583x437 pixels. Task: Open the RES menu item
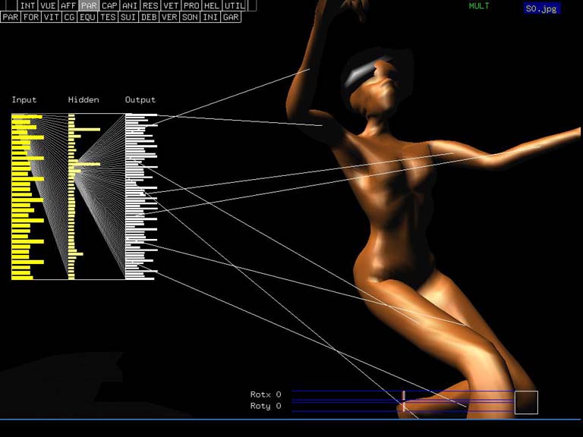[151, 5]
